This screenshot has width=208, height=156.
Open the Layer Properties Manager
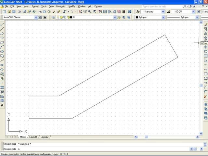pos(53,17)
